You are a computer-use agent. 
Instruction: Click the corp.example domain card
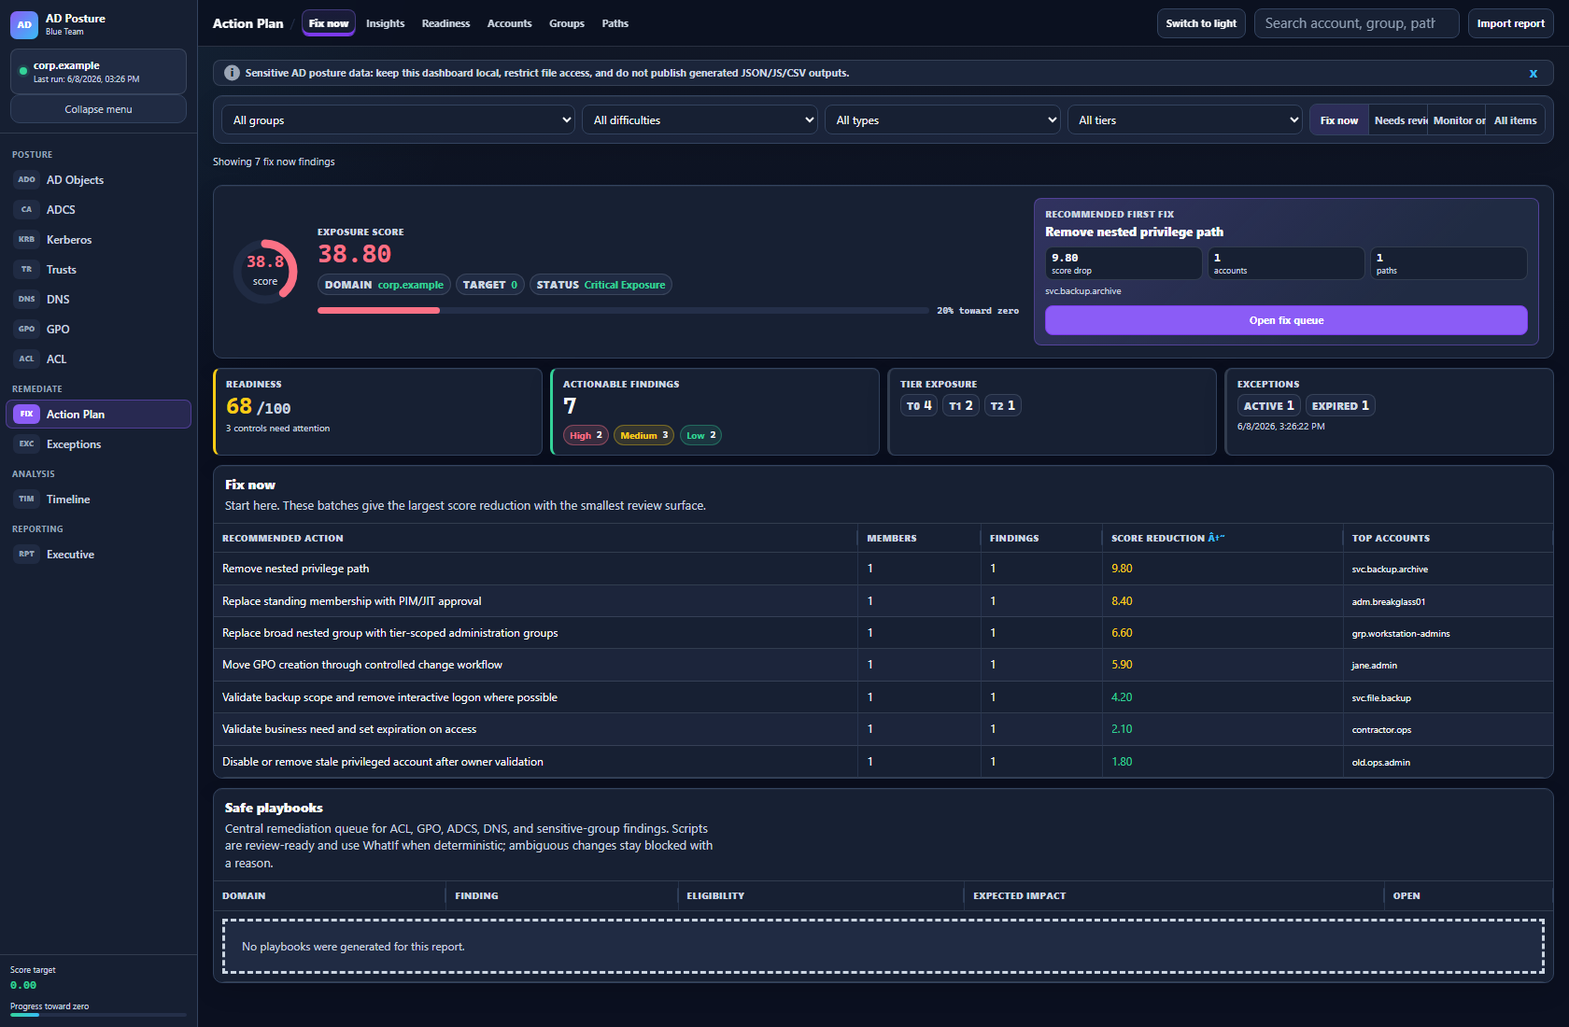click(x=98, y=72)
